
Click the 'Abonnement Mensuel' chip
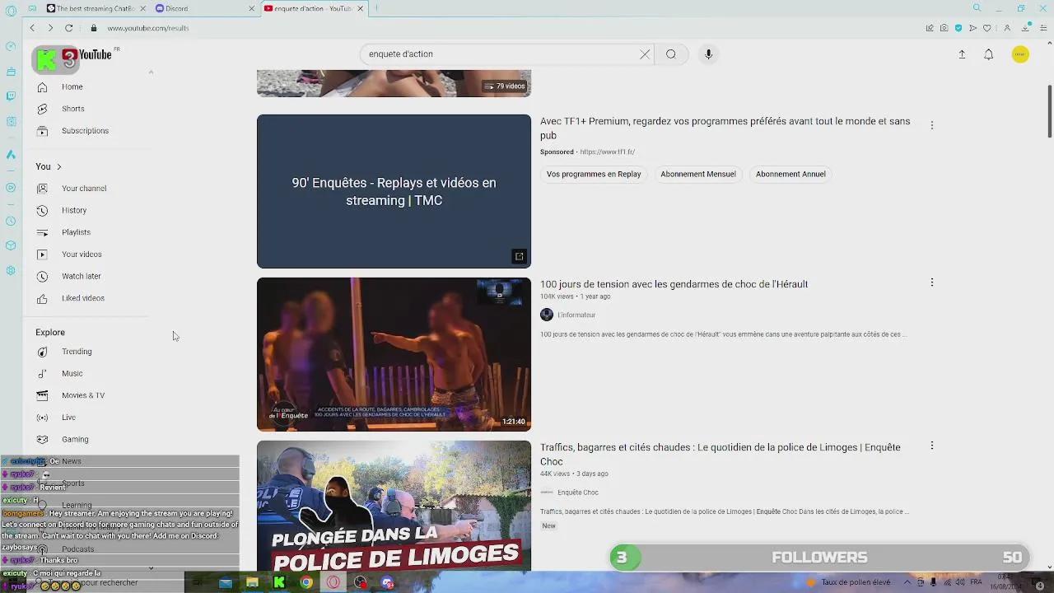click(x=698, y=174)
